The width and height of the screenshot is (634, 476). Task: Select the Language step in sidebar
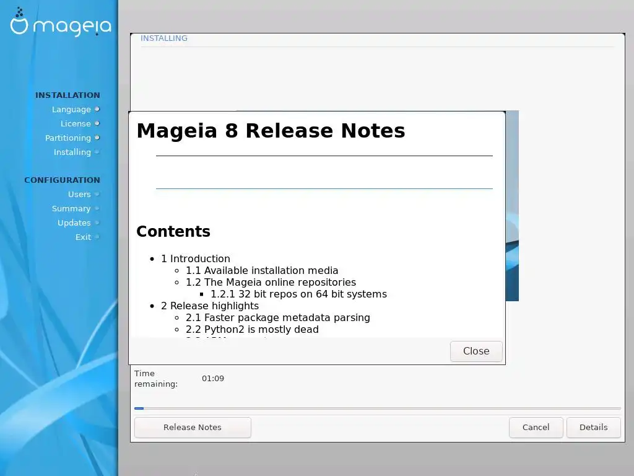71,109
